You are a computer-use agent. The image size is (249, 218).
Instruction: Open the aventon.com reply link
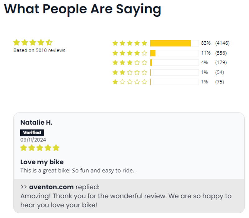tap(51, 187)
